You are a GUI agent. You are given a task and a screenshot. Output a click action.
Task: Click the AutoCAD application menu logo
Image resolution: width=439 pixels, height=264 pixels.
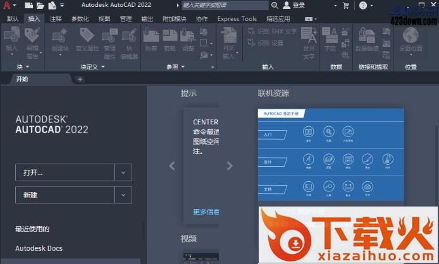9,6
